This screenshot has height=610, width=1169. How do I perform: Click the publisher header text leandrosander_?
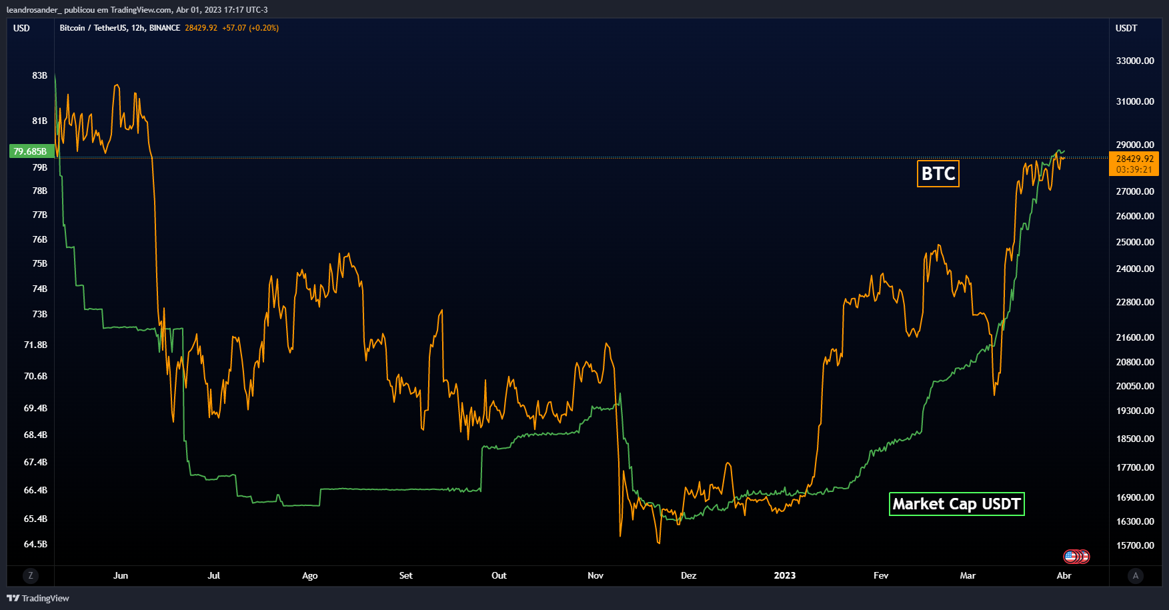(34, 10)
